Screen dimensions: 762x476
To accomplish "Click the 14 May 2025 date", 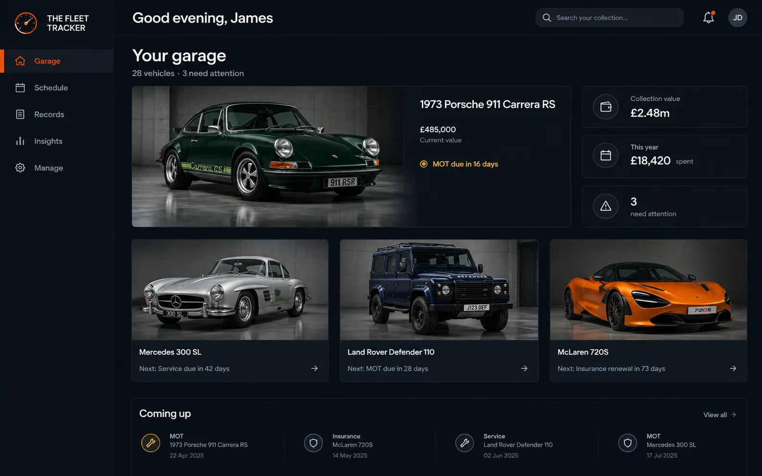I will (350, 455).
